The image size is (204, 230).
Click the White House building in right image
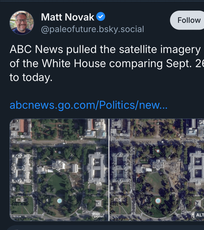pos(158,164)
